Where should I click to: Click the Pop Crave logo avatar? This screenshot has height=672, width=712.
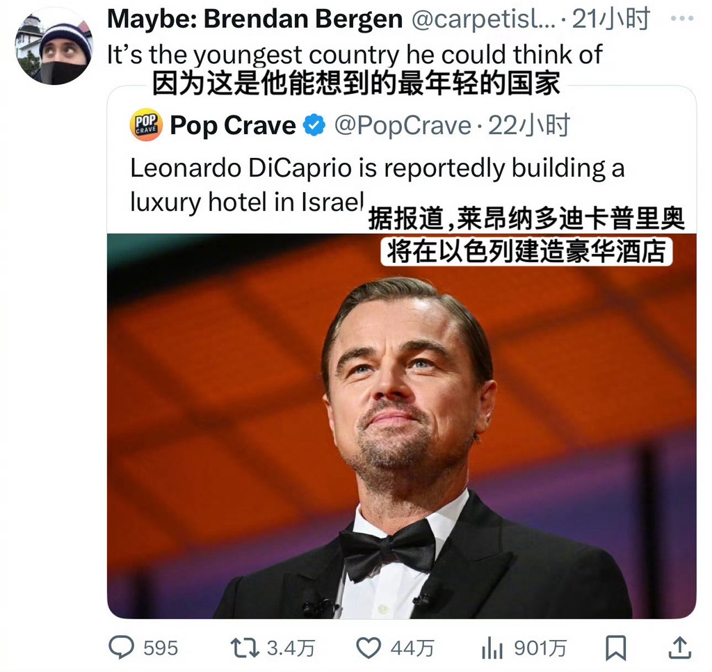[x=146, y=125]
